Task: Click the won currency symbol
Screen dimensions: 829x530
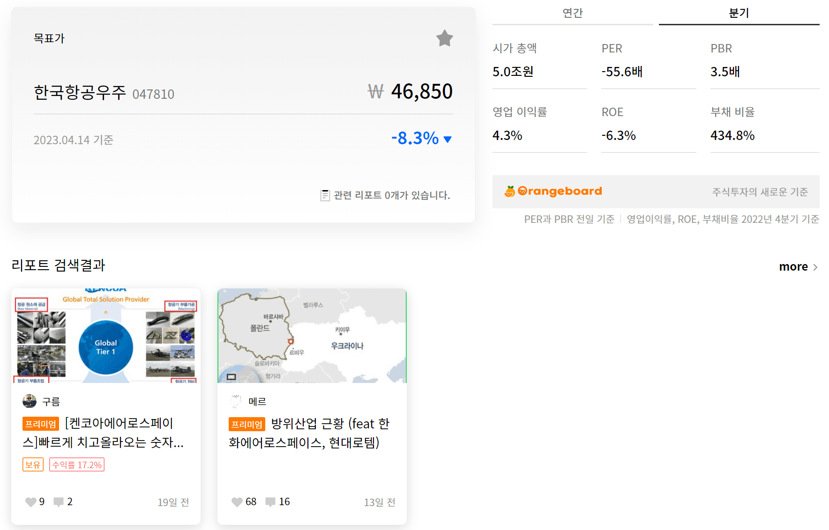Action: point(375,92)
